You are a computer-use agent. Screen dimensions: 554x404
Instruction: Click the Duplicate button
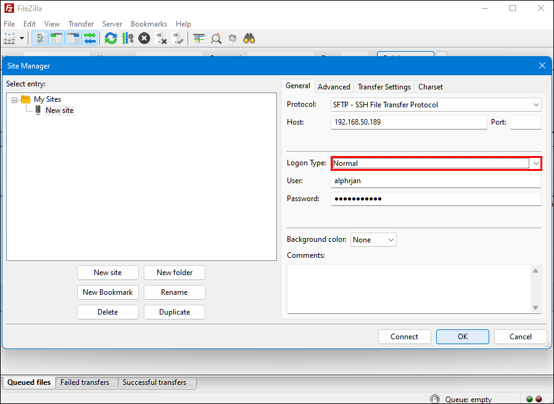point(175,312)
